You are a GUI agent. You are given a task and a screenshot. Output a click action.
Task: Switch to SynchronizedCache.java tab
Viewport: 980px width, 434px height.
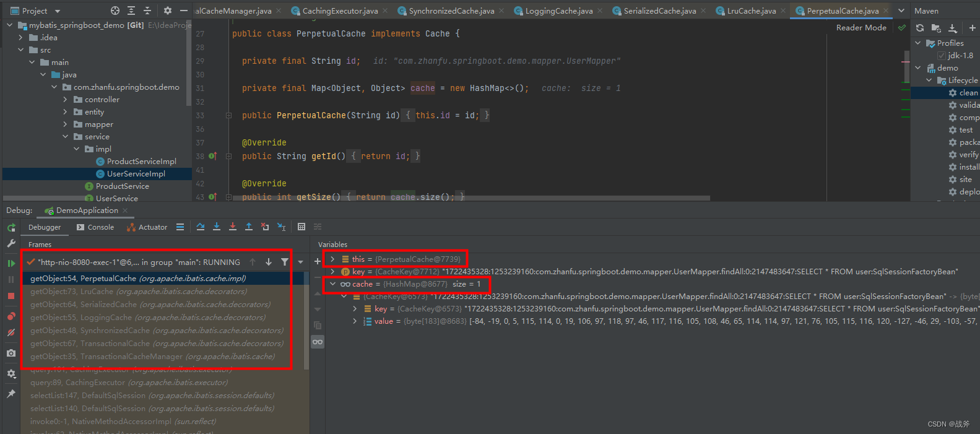coord(451,11)
